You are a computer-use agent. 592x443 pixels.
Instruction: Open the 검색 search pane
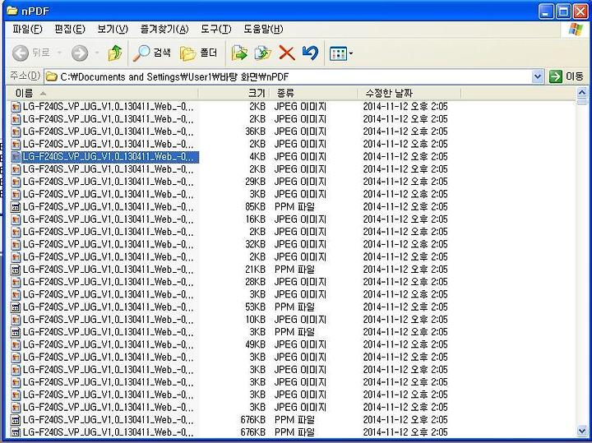pos(152,53)
